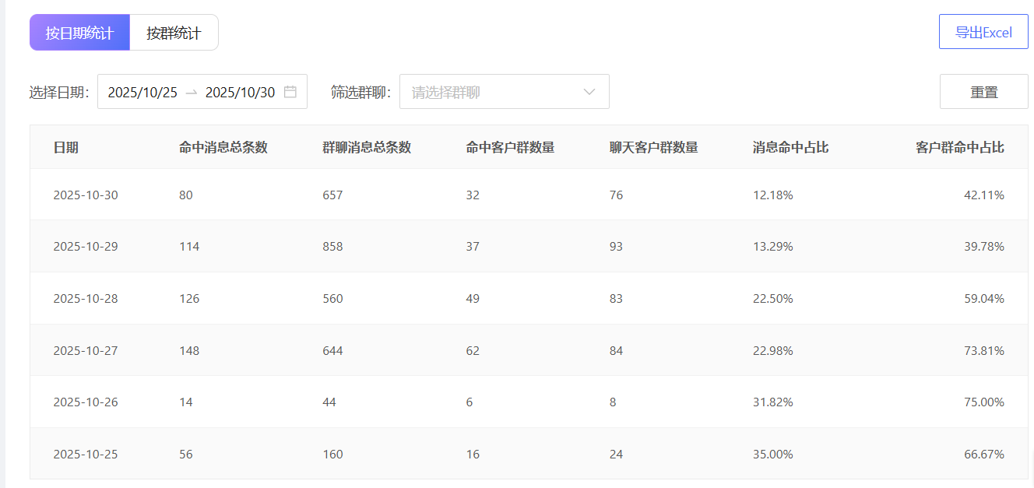The image size is (1034, 488).
Task: Click the 群聊消息总条数 column header
Action: 366,147
